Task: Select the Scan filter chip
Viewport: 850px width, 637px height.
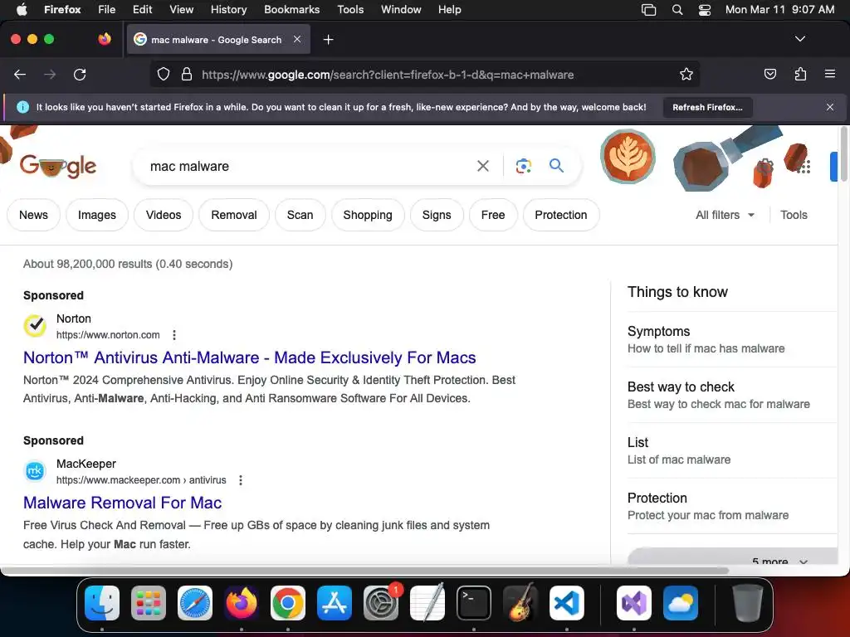Action: click(300, 215)
